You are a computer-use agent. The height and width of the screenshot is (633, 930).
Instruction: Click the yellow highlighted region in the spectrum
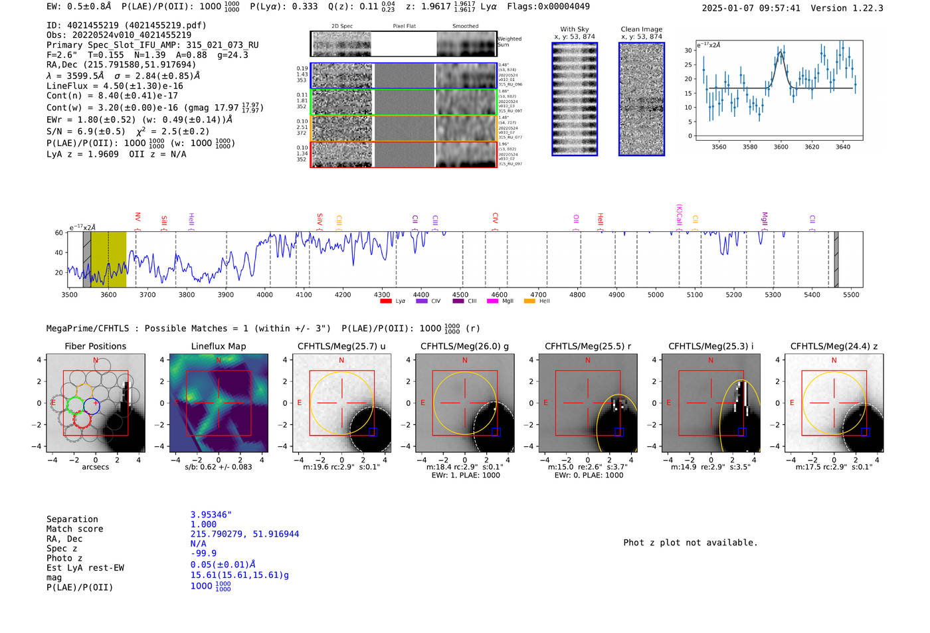click(108, 260)
